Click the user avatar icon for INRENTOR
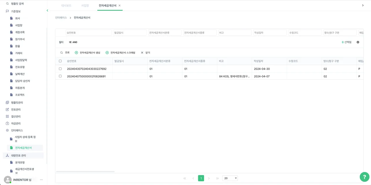Image resolution: width=371 pixels, height=185 pixels. [x=8, y=180]
